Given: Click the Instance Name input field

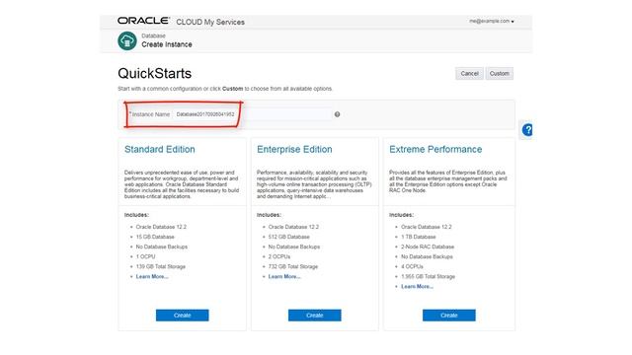Looking at the screenshot, I should coord(253,114).
